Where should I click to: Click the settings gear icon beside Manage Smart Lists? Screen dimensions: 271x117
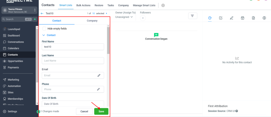163,5
